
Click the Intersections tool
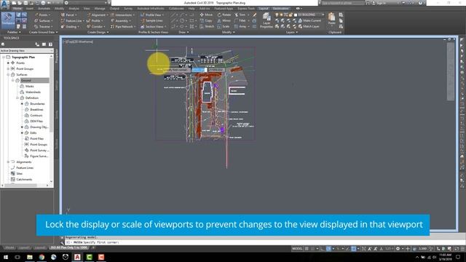coord(122,15)
